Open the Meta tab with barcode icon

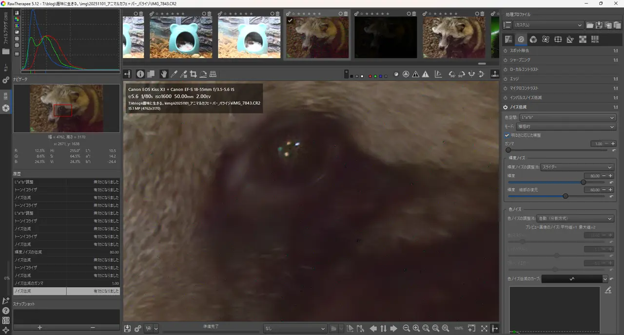click(595, 39)
